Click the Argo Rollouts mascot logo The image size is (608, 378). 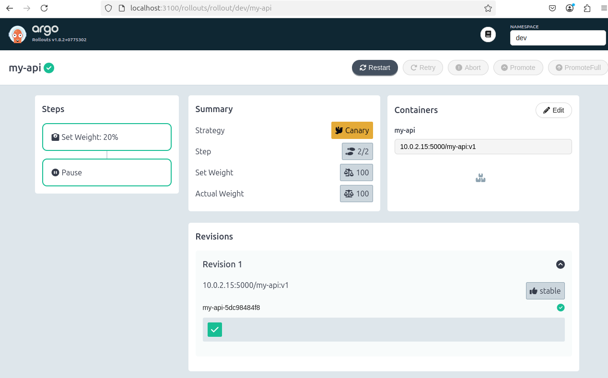coord(18,34)
